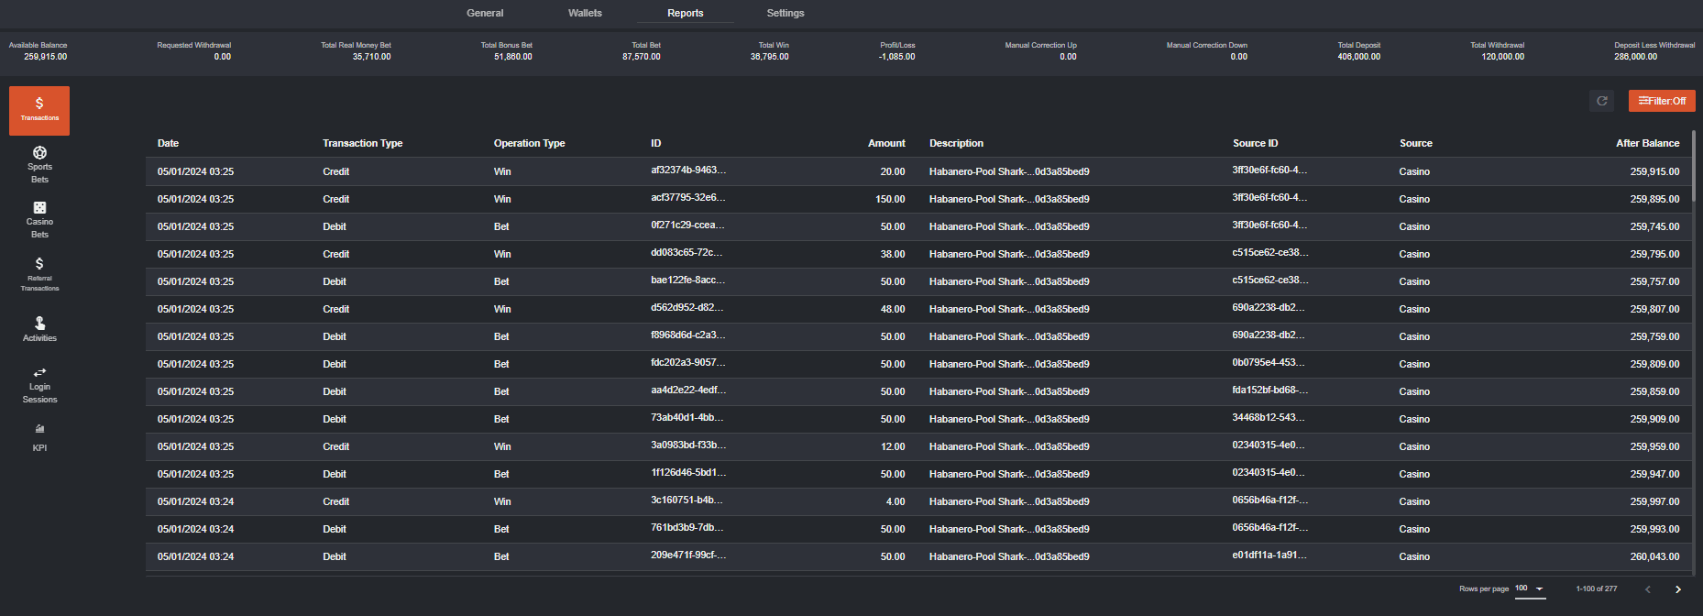
Task: Click the Available Balance value 259,915.00
Action: tap(46, 57)
